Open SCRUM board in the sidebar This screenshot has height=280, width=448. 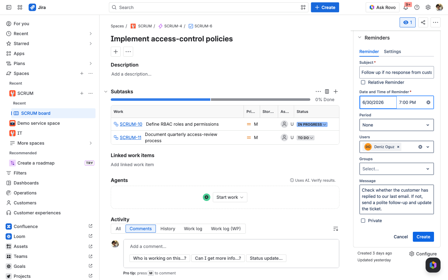[53, 113]
